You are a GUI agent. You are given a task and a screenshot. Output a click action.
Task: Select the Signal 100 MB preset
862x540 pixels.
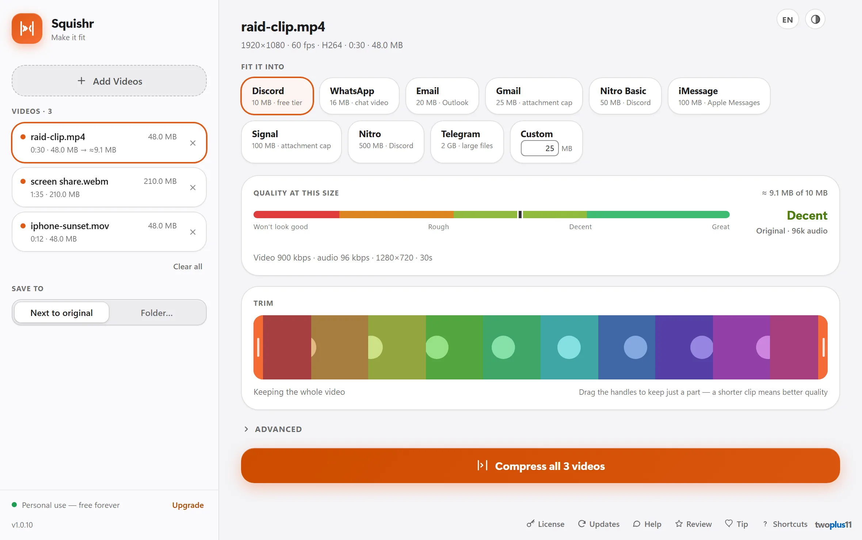click(x=291, y=142)
